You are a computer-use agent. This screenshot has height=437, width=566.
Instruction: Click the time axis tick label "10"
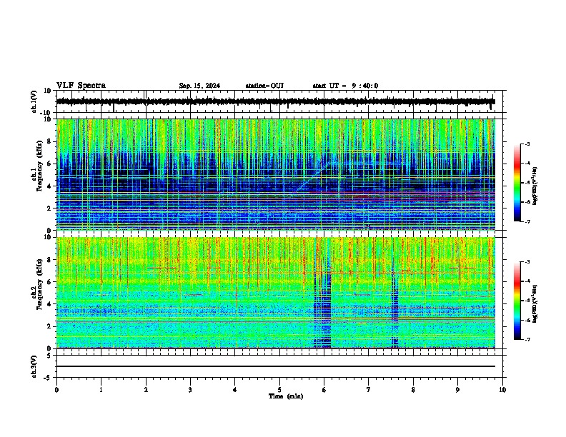pos(502,390)
